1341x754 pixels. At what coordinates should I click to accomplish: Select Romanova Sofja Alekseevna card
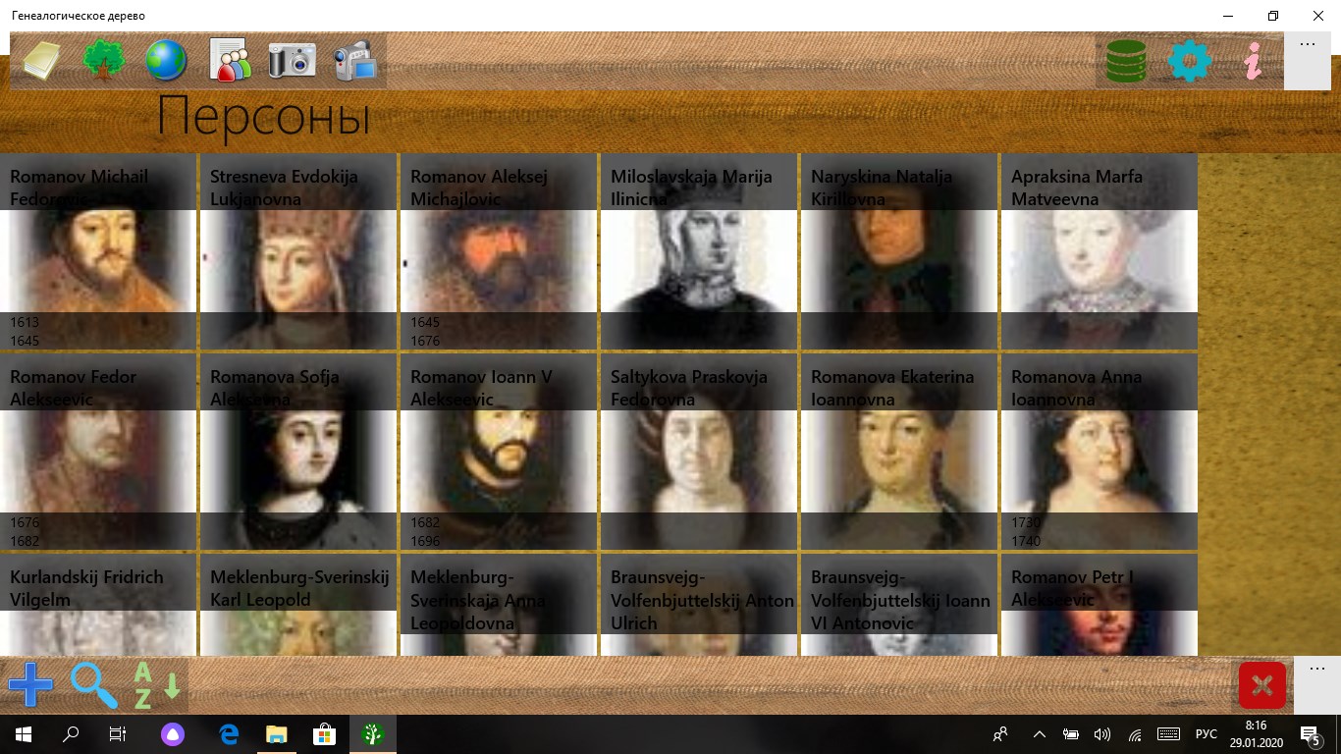coord(298,452)
